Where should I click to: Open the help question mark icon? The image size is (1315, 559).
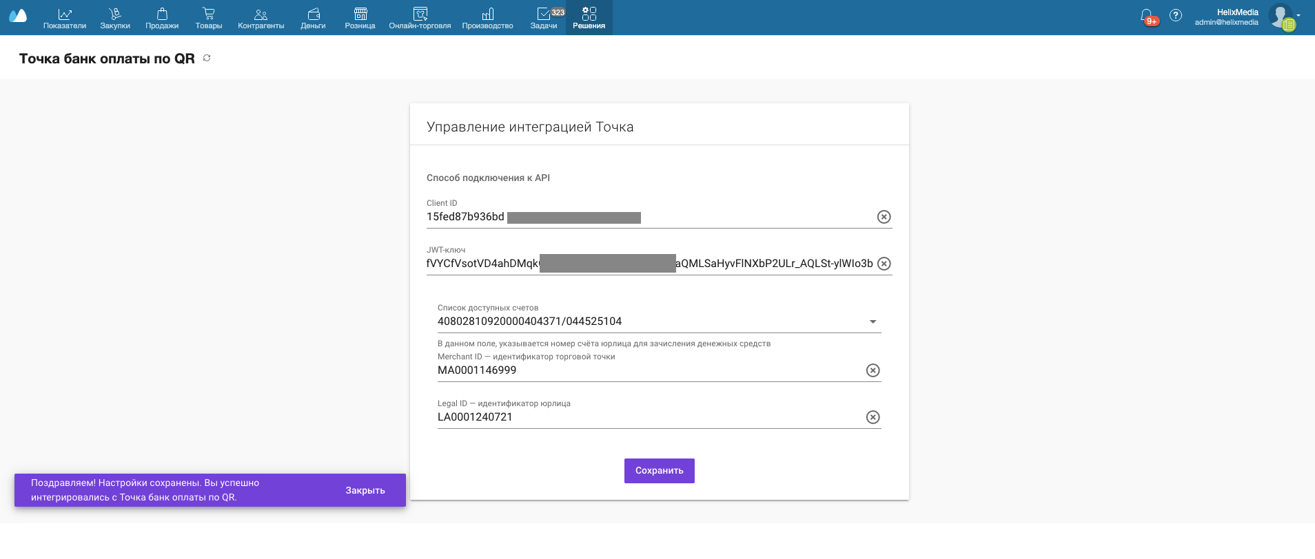pos(1176,15)
